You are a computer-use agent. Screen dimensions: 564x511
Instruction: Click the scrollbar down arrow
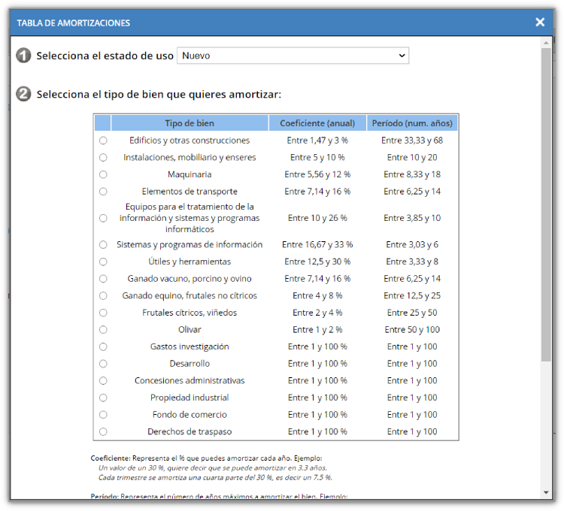point(546,492)
